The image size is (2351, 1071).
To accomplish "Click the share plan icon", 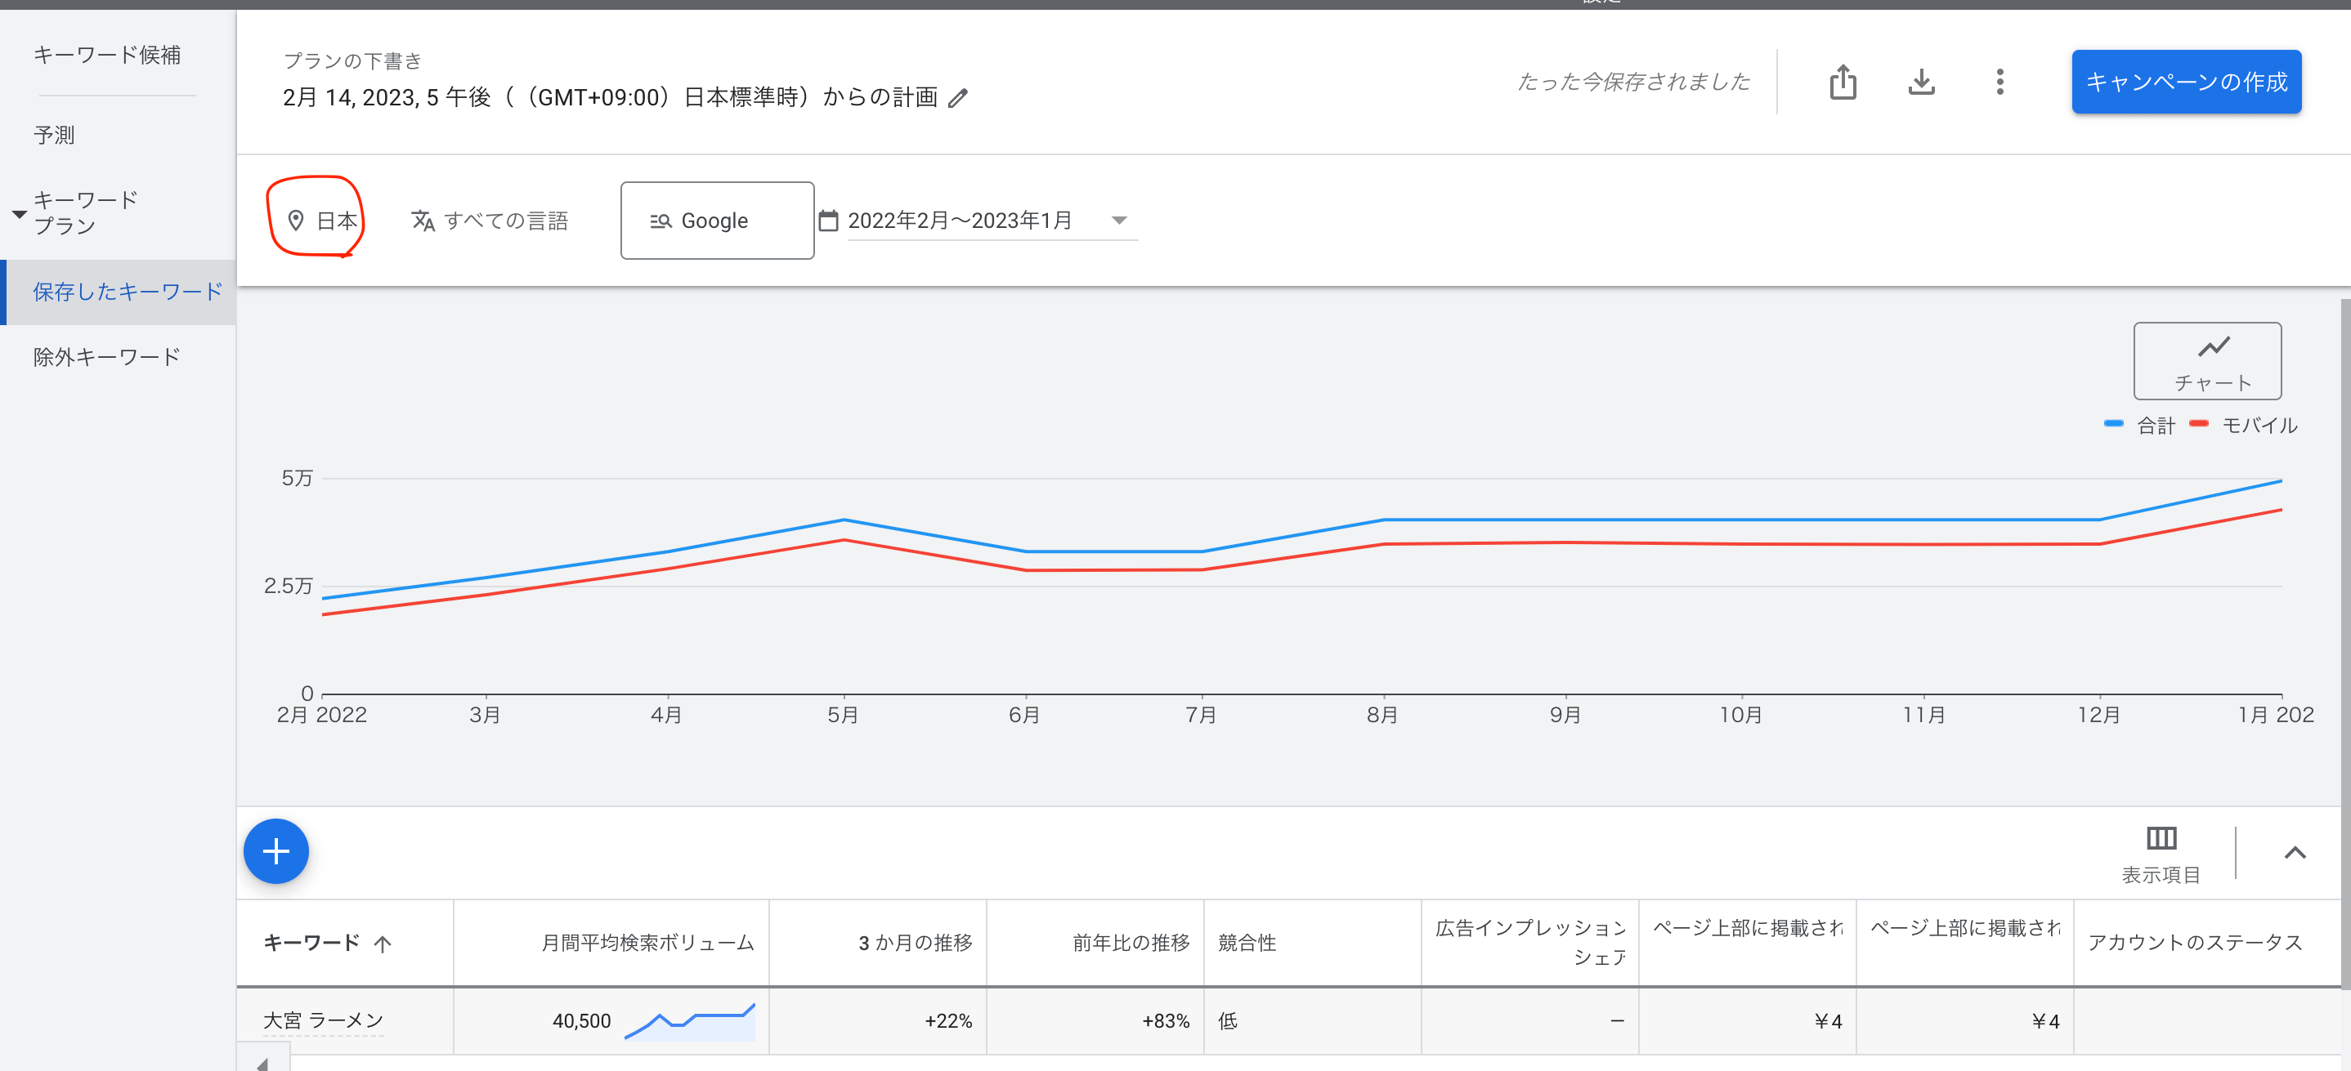I will tap(1842, 83).
